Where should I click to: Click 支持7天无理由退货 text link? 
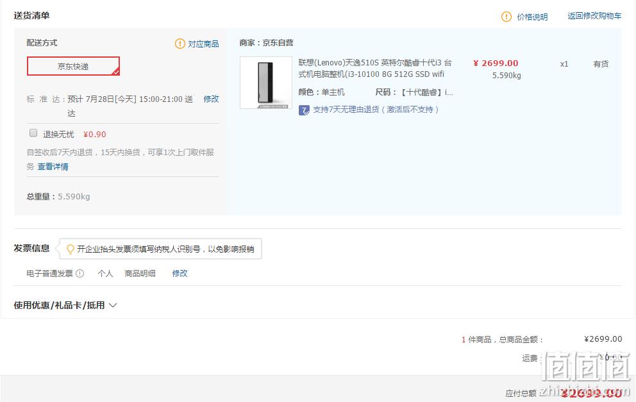[376, 110]
